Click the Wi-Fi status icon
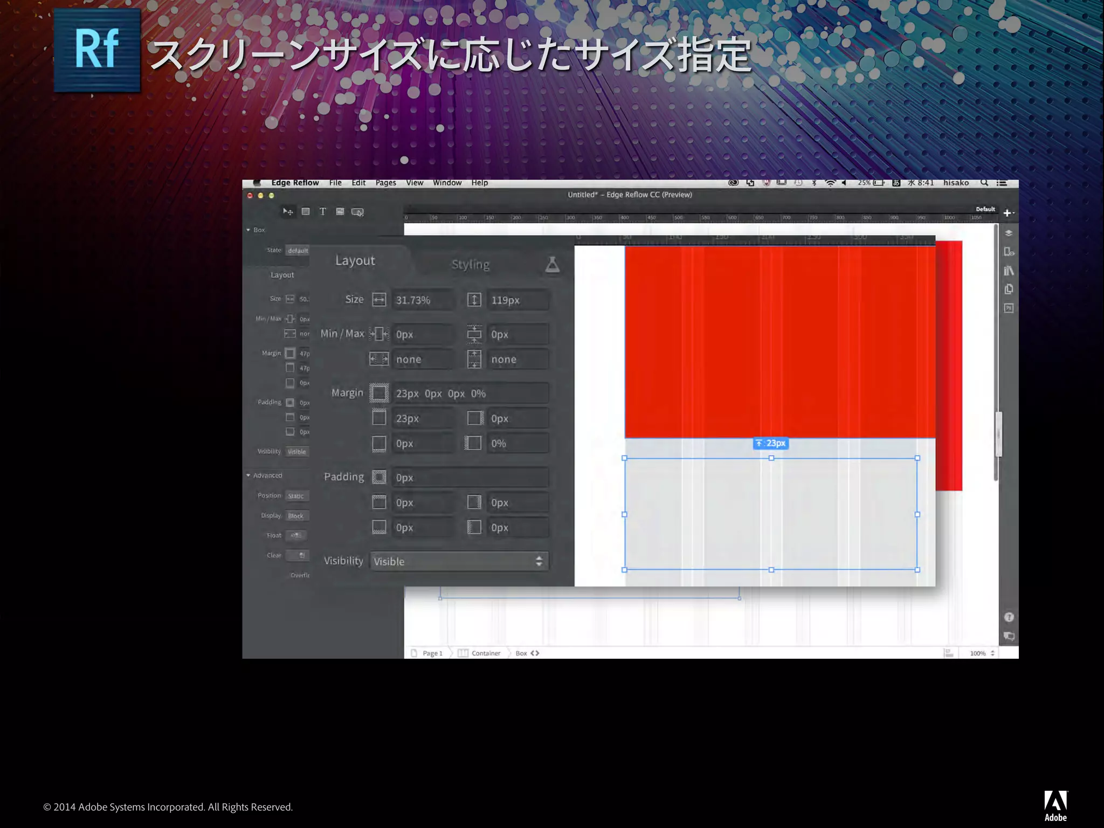1104x828 pixels. point(830,183)
